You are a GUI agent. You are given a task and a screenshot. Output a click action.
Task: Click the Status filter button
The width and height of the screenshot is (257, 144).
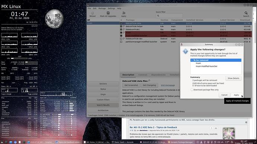103,89
